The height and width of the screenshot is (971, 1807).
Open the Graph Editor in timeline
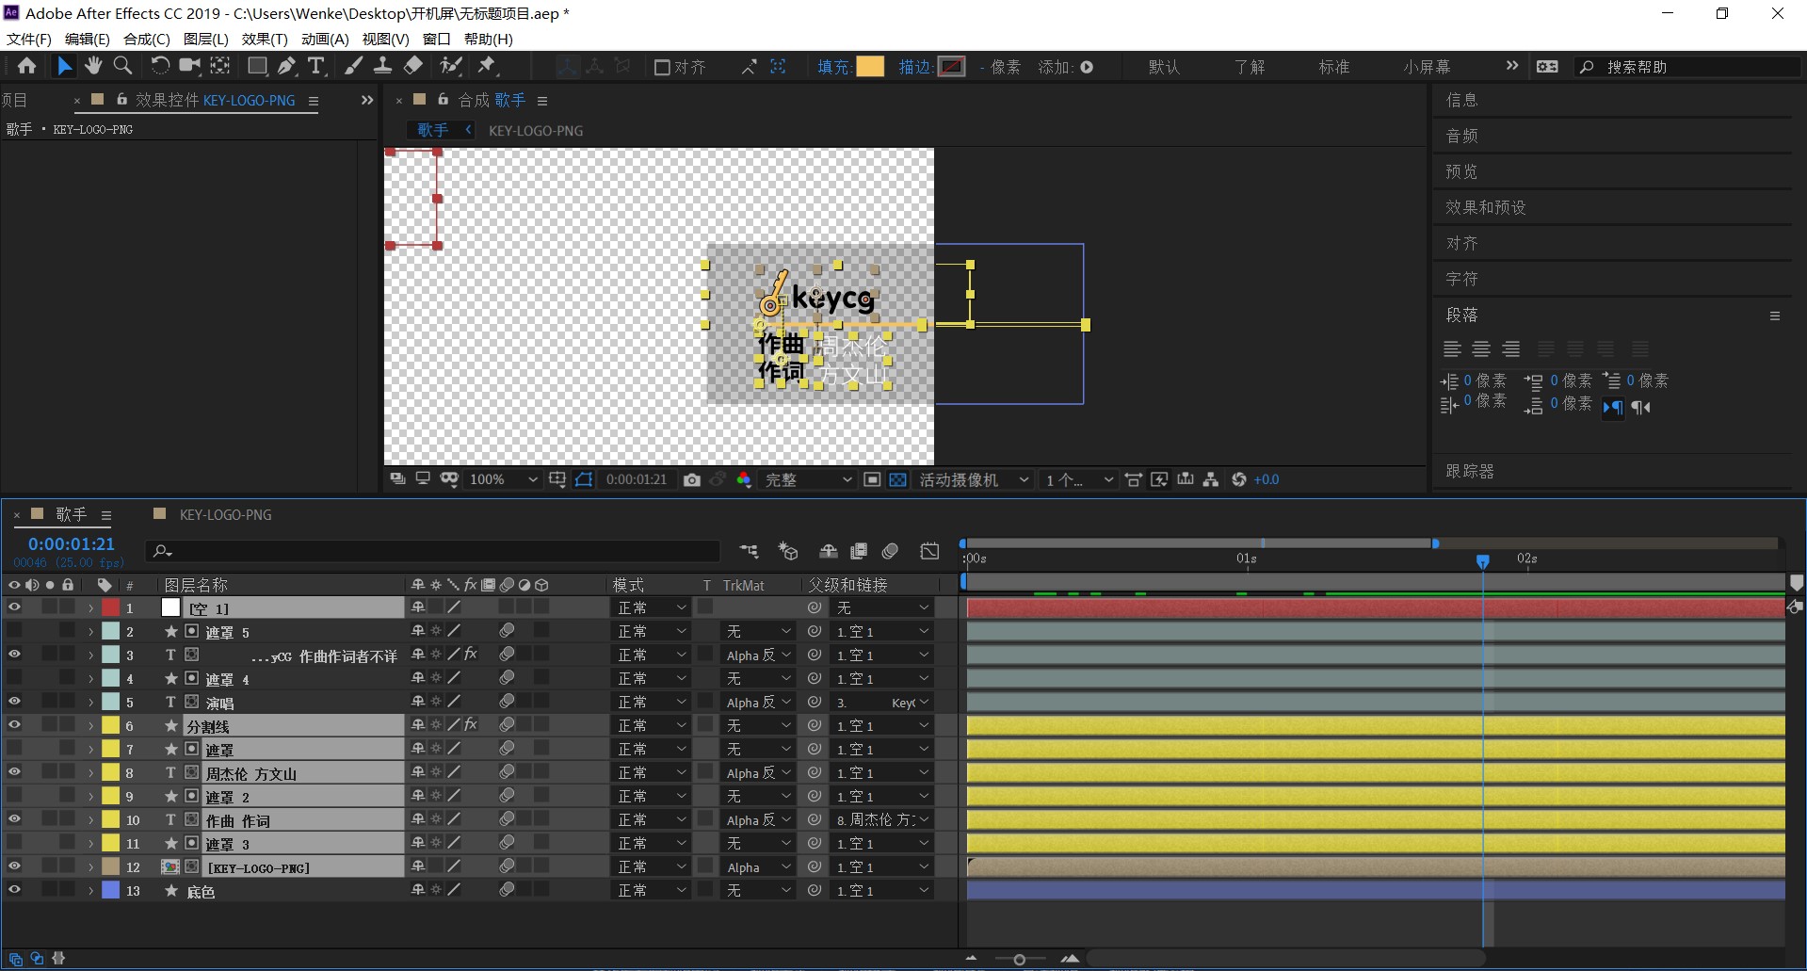(x=929, y=551)
